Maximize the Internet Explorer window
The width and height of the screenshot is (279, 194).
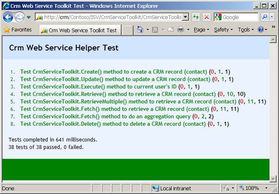(x=265, y=6)
